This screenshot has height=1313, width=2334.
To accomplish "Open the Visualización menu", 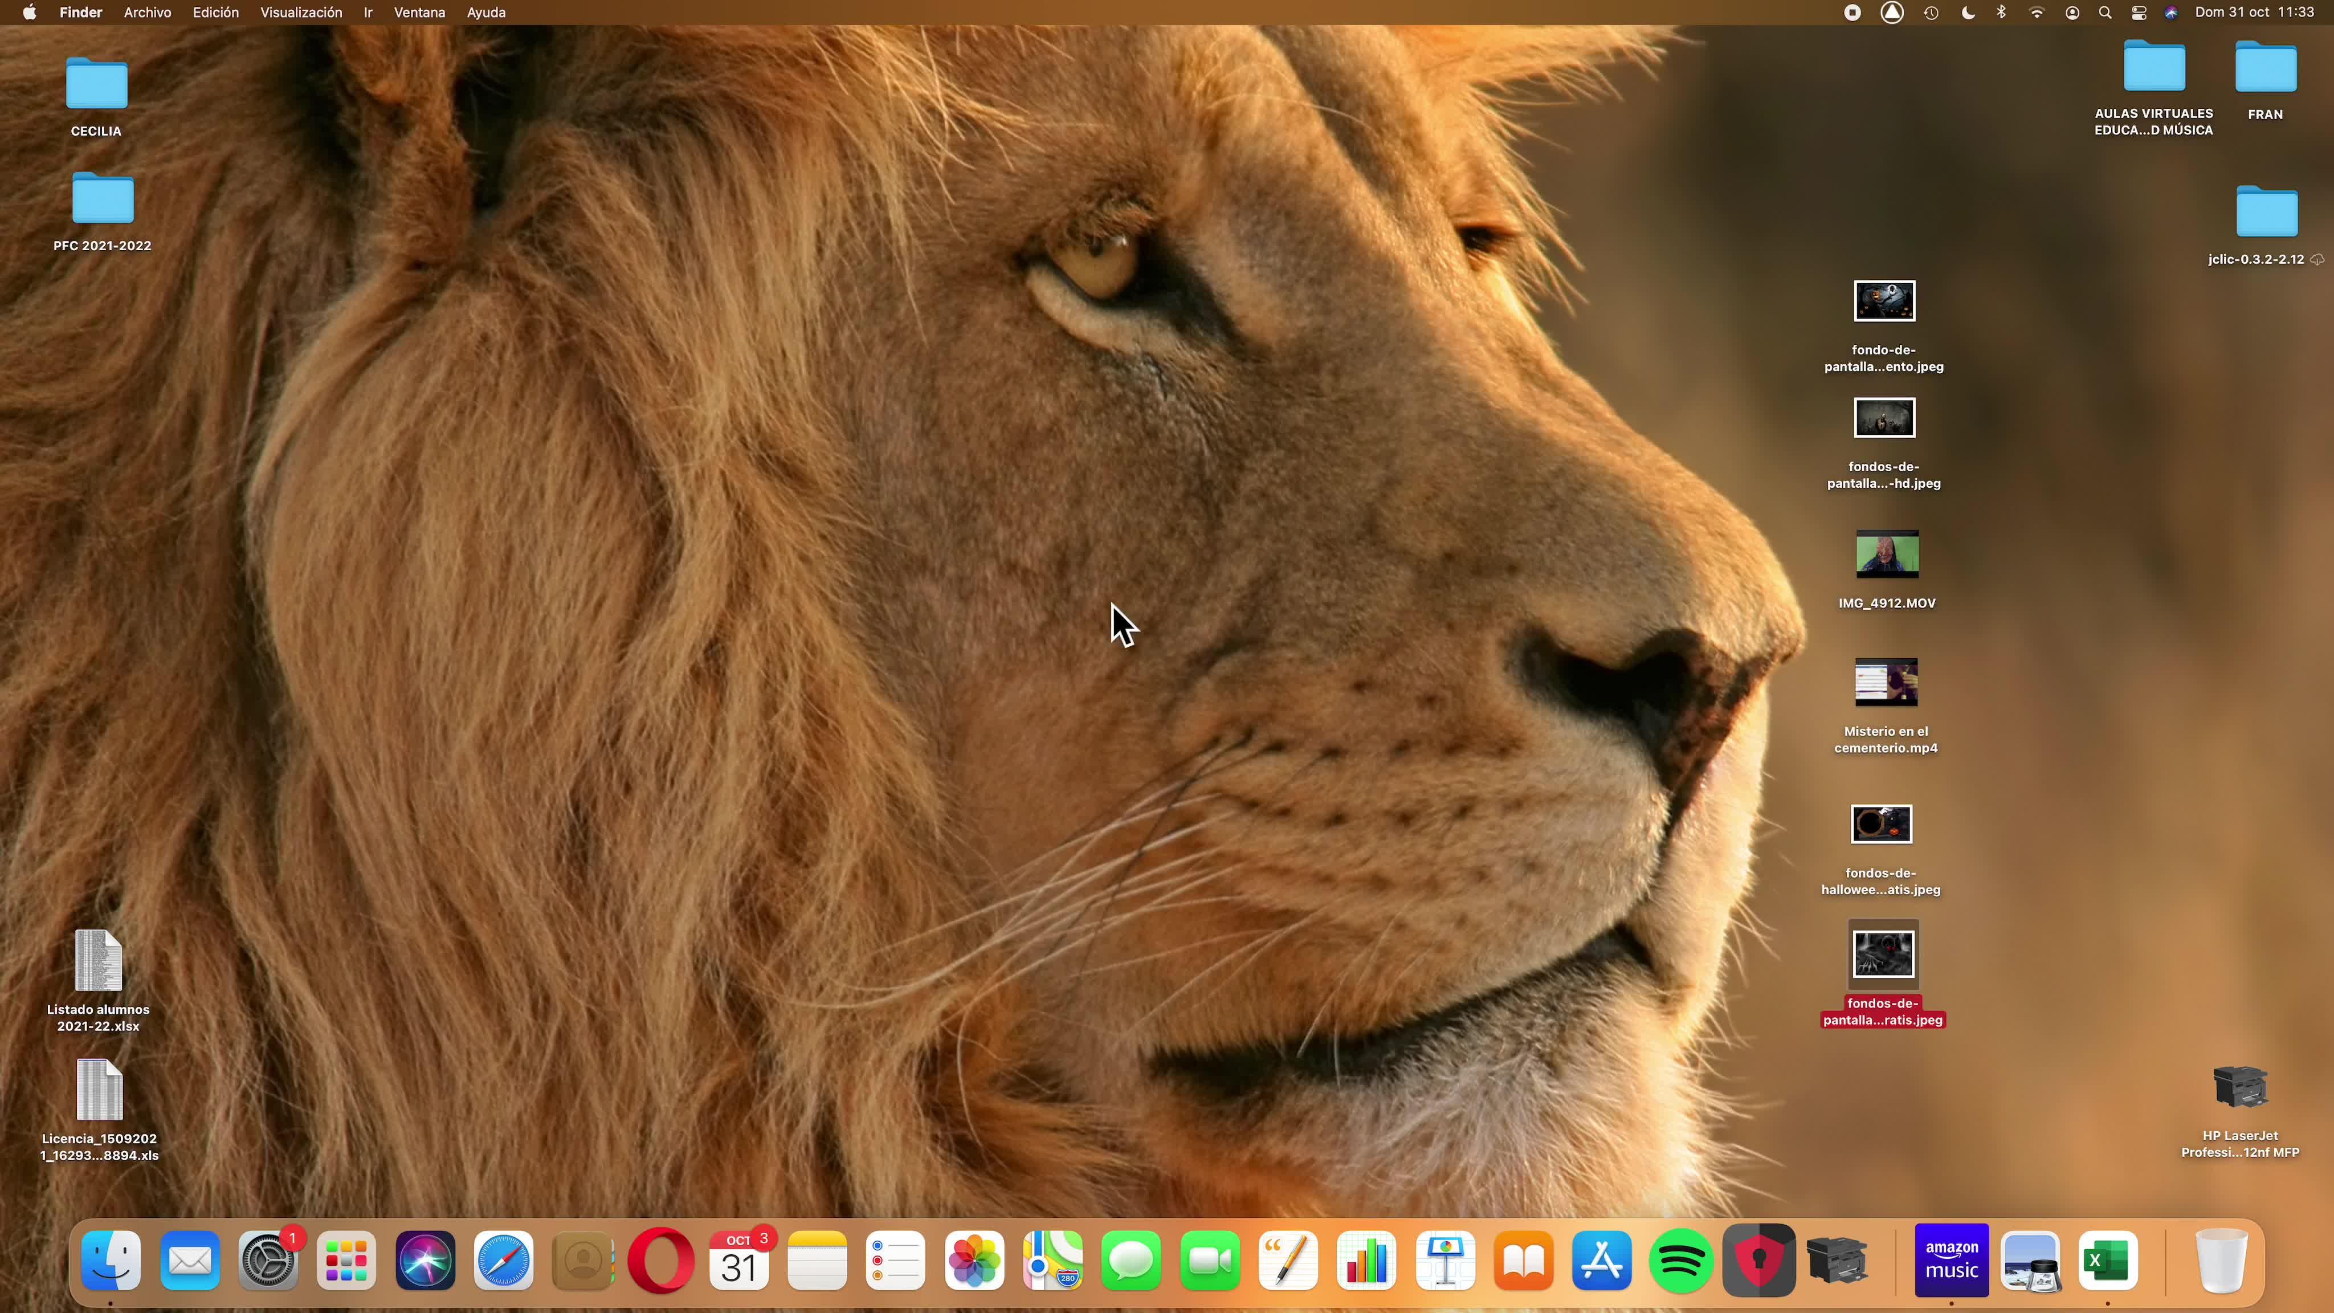I will (301, 13).
